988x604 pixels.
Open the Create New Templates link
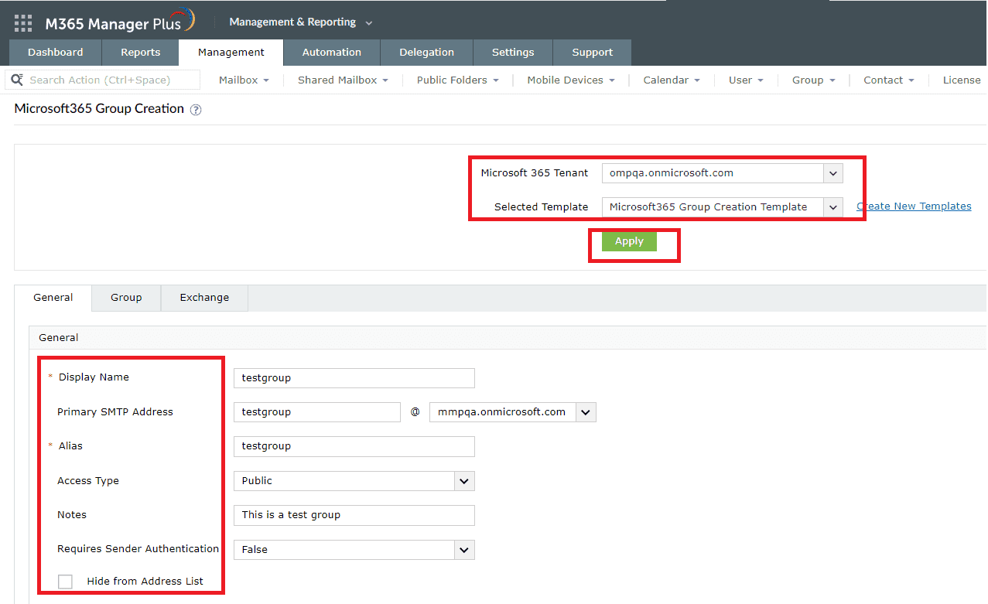click(x=914, y=206)
